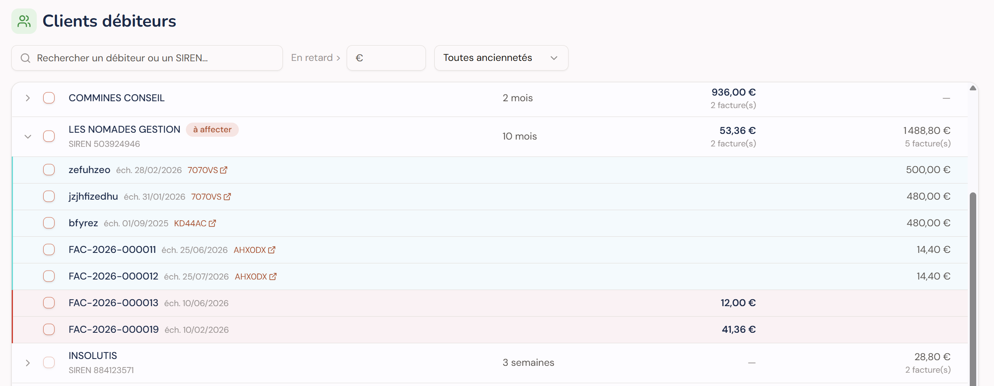The width and height of the screenshot is (994, 386).
Task: Select the COMMINES CONSEIL checkbox
Action: coord(49,98)
